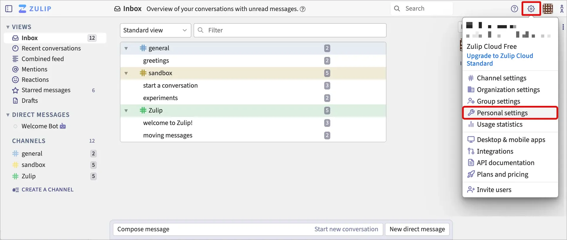567x240 pixels.
Task: Choose Invite users menu item
Action: click(494, 190)
